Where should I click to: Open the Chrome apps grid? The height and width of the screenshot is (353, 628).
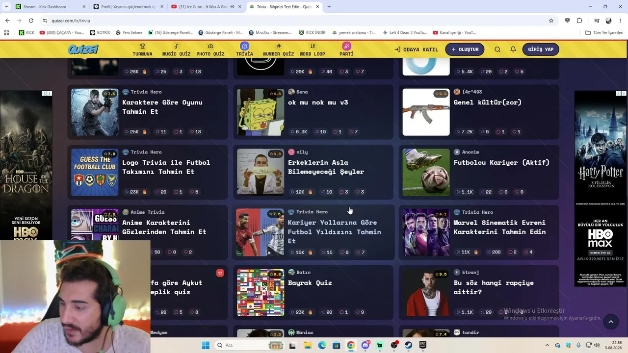click(6, 33)
